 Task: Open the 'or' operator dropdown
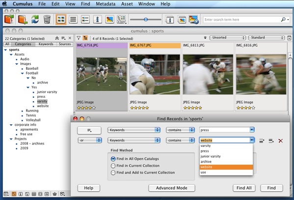click(x=90, y=140)
